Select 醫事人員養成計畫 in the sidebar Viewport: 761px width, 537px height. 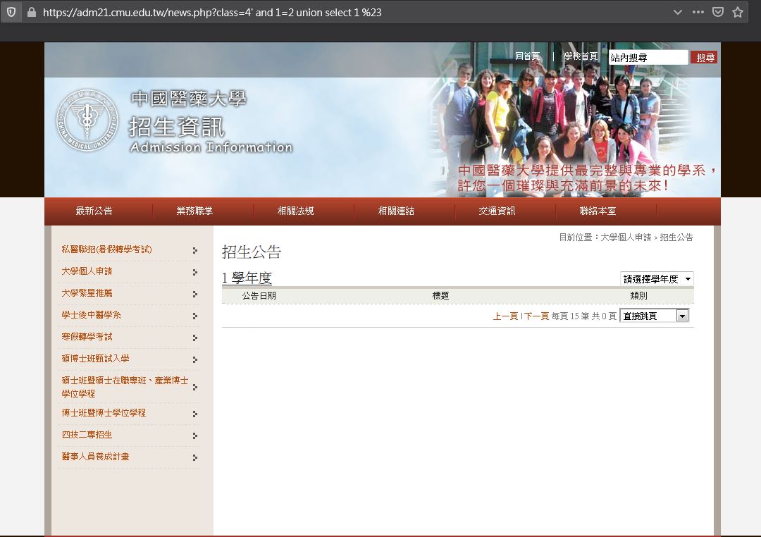(96, 457)
